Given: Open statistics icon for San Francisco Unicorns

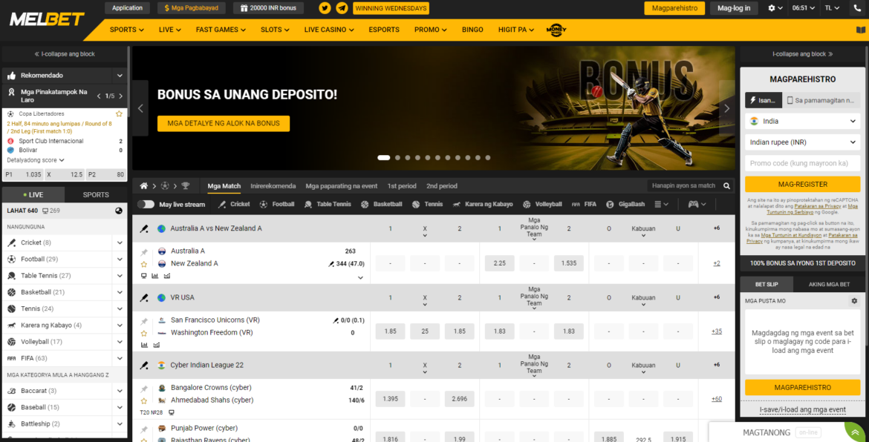Looking at the screenshot, I should click(x=145, y=345).
